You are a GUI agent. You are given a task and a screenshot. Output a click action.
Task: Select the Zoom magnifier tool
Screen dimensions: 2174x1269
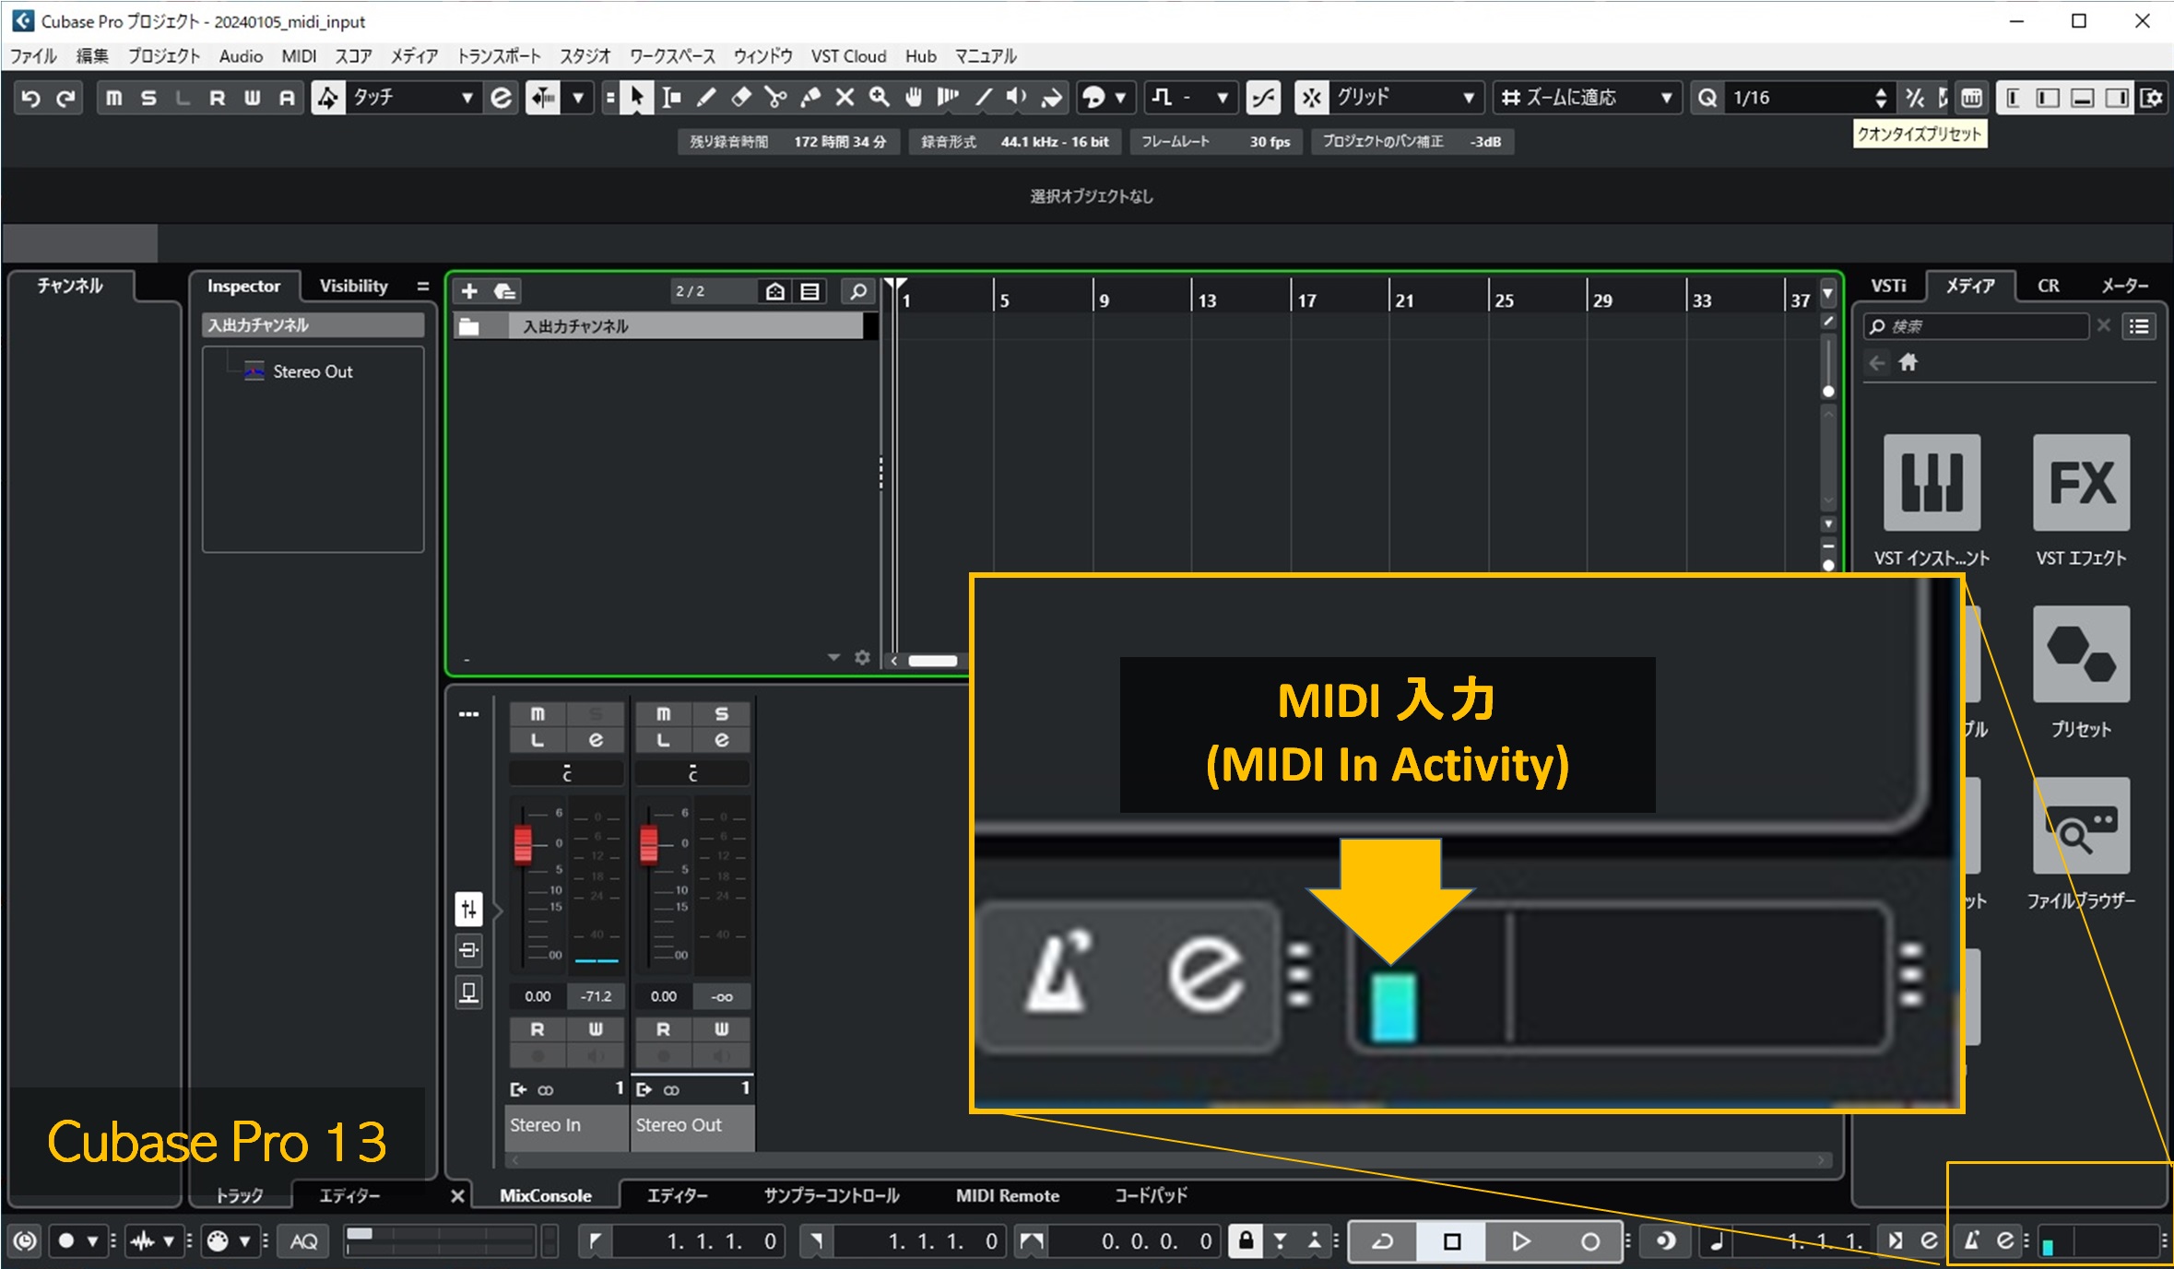pyautogui.click(x=879, y=98)
